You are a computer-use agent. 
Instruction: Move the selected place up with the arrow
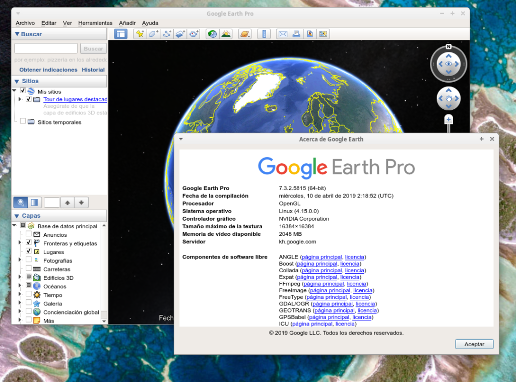[x=68, y=203]
